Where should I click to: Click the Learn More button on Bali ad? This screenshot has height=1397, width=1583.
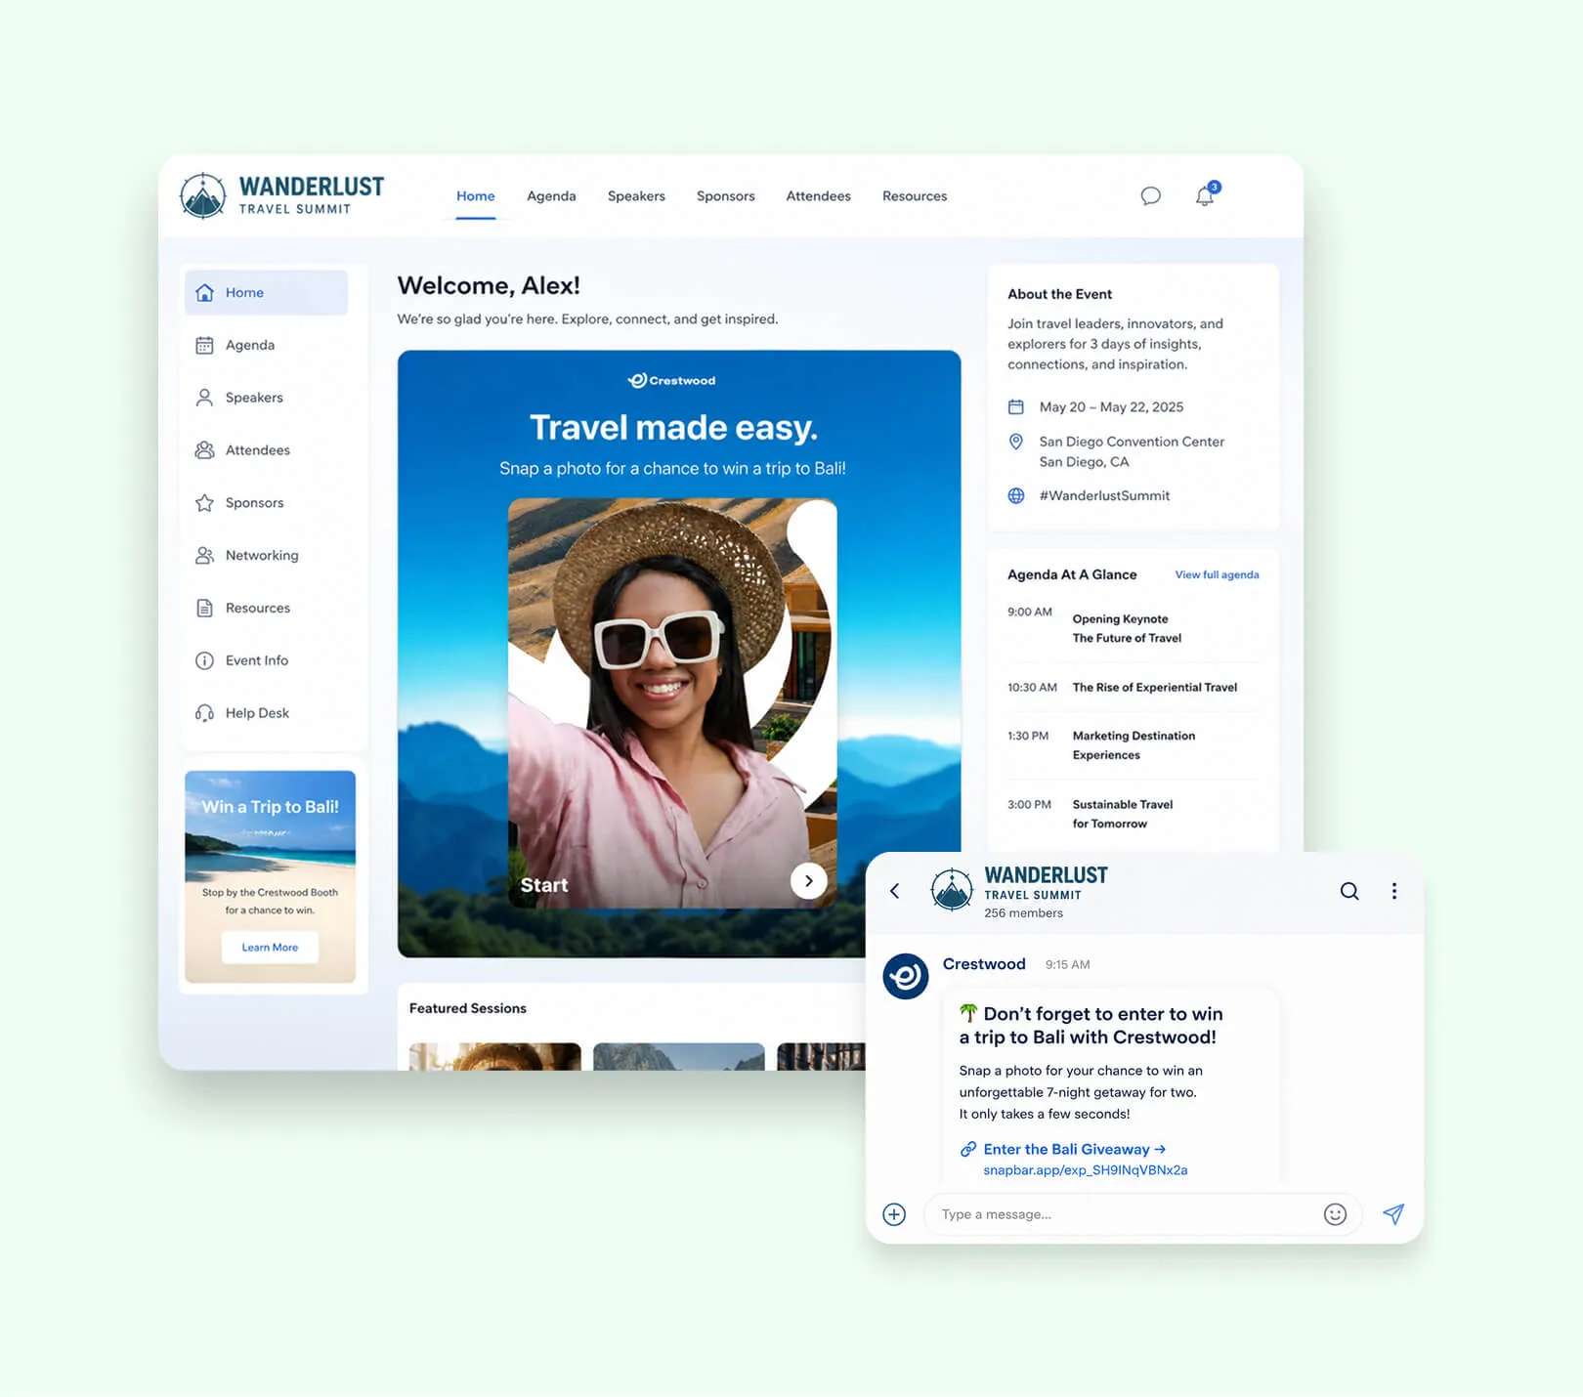[270, 948]
